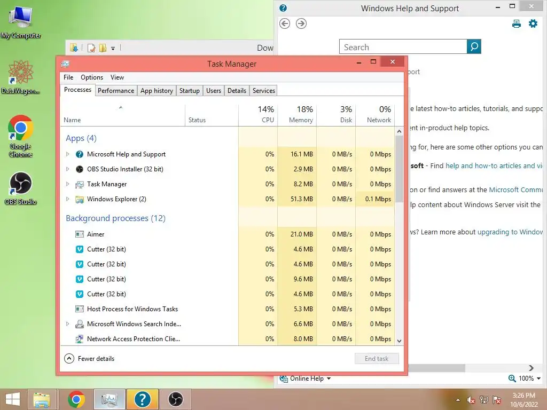Expand the Task Manager process row
Viewport: 547px width, 410px height.
pos(68,184)
